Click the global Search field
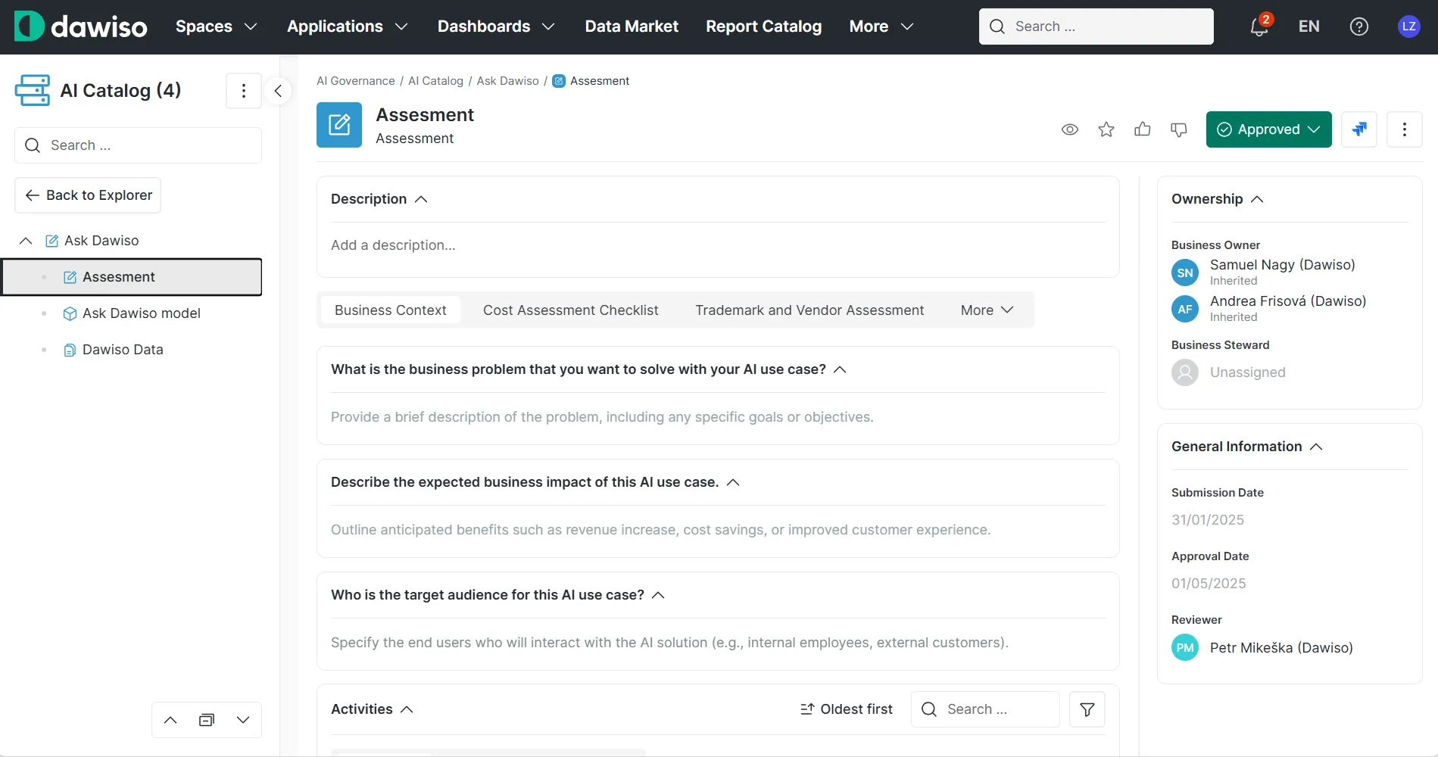The height and width of the screenshot is (757, 1438). pos(1096,26)
